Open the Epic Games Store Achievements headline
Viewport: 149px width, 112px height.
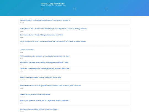pyautogui.click(x=41, y=35)
